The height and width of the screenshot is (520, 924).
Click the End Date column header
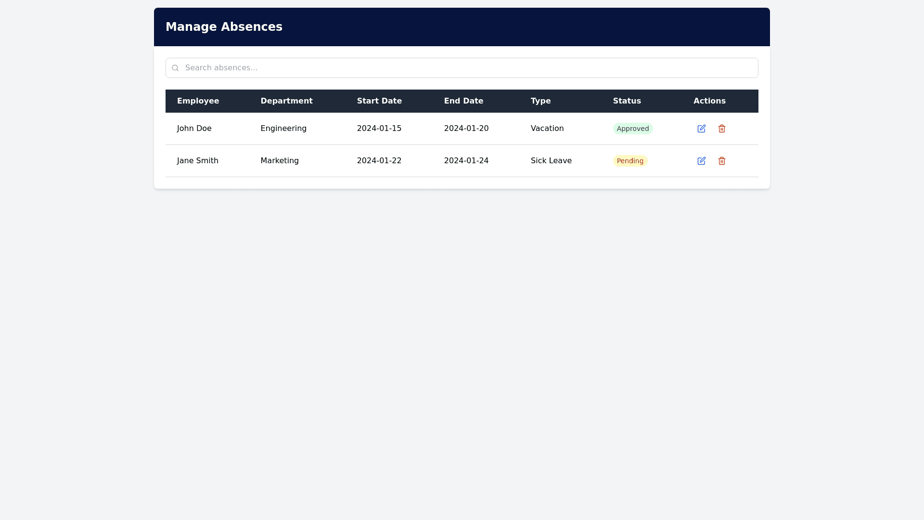(x=463, y=101)
